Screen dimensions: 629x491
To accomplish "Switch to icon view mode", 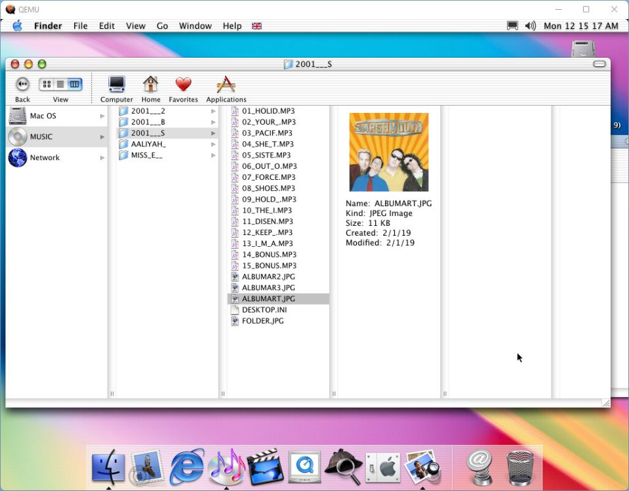I will click(x=47, y=84).
